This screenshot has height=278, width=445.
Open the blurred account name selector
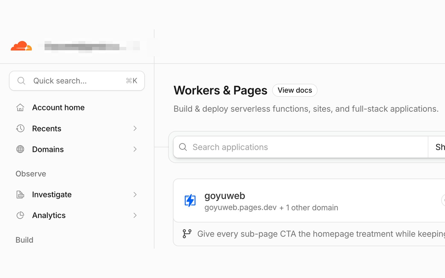tap(92, 46)
